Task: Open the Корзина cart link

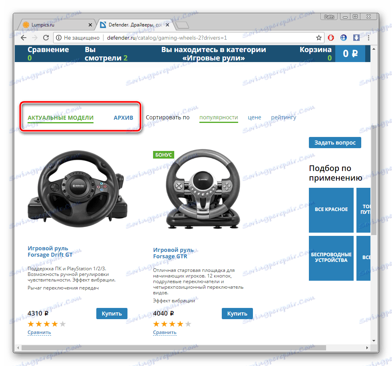Action: click(316, 54)
